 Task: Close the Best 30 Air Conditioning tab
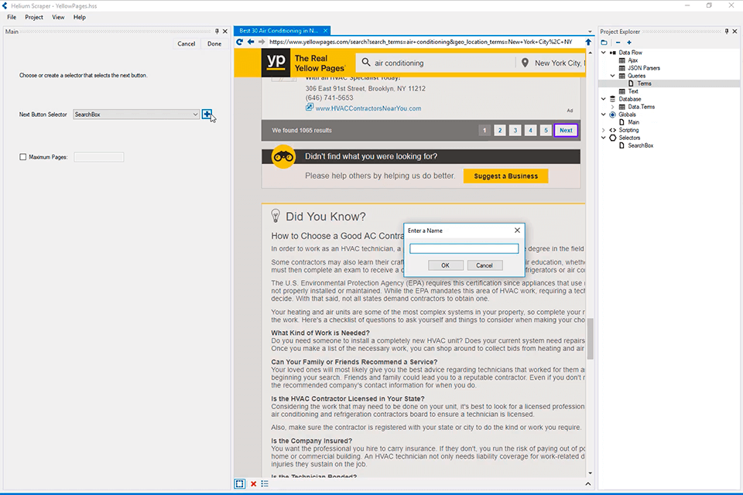point(326,30)
